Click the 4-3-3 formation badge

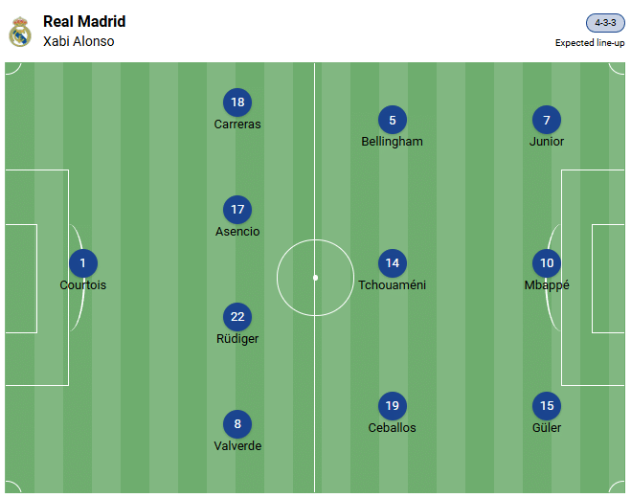coord(605,23)
